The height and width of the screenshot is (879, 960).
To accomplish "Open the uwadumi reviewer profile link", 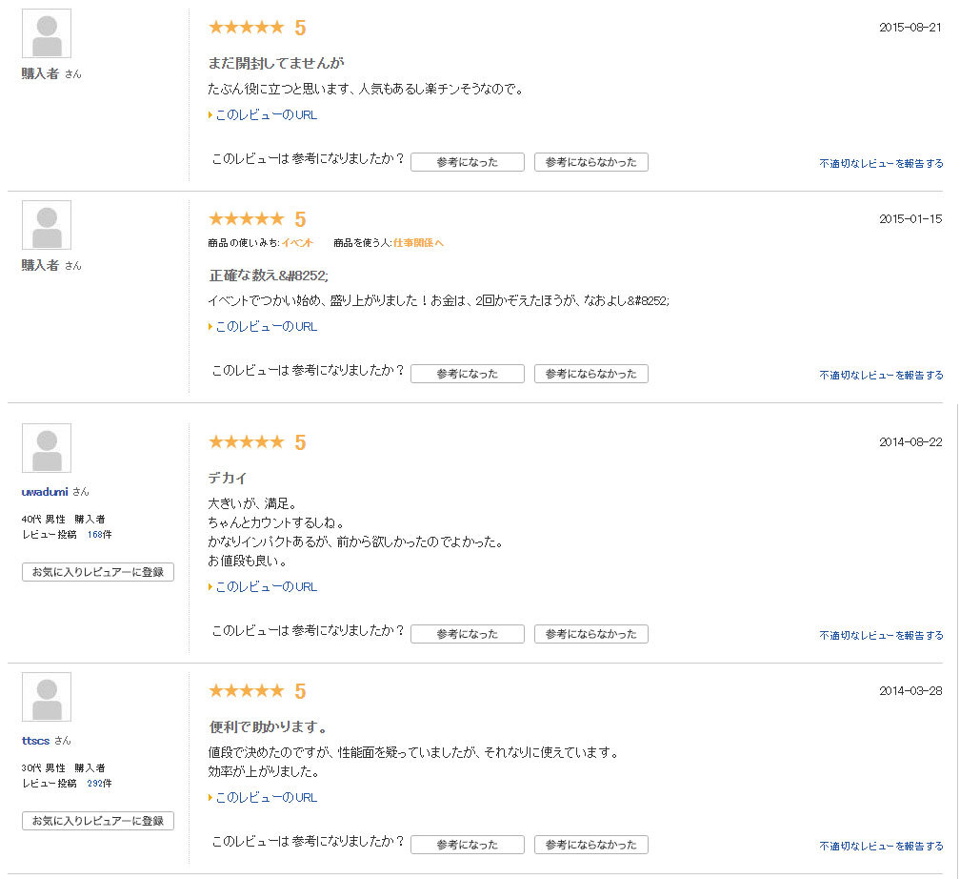I will click(45, 492).
